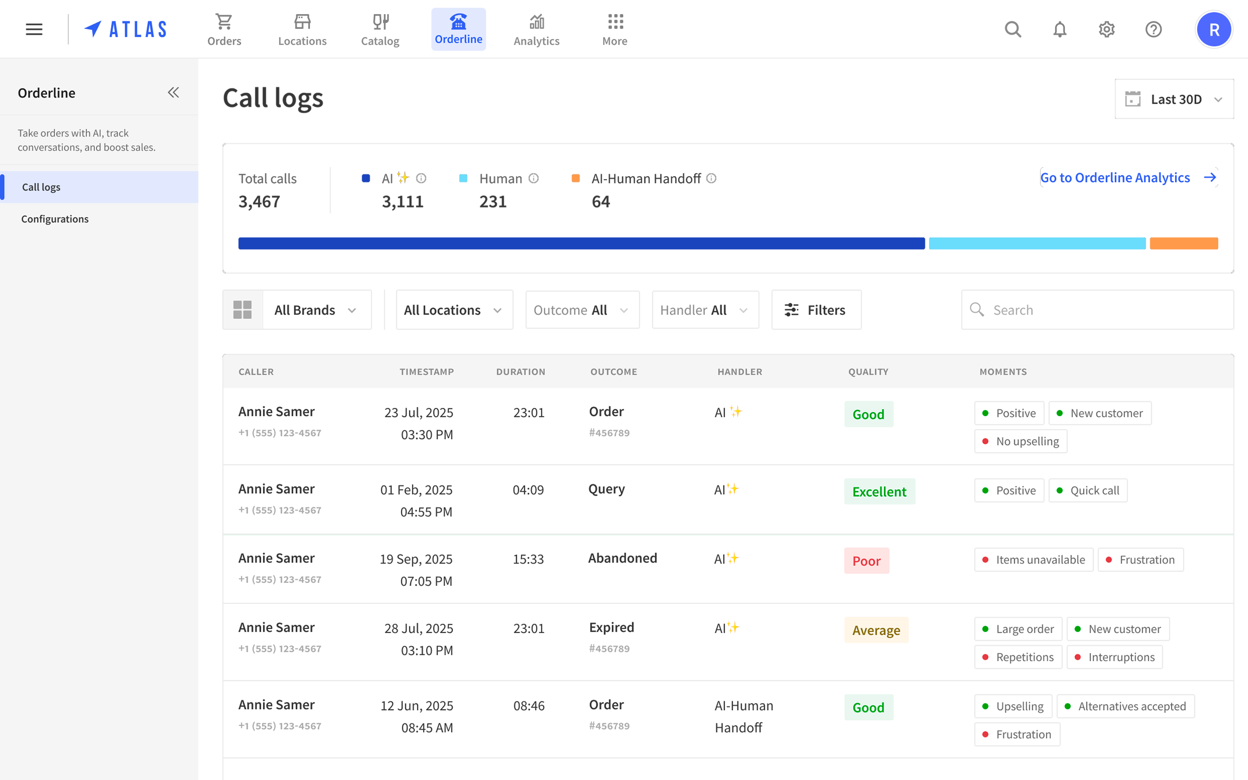Screen dimensions: 1248x780
Task: Select Configurations in the sidebar
Action: click(x=55, y=219)
